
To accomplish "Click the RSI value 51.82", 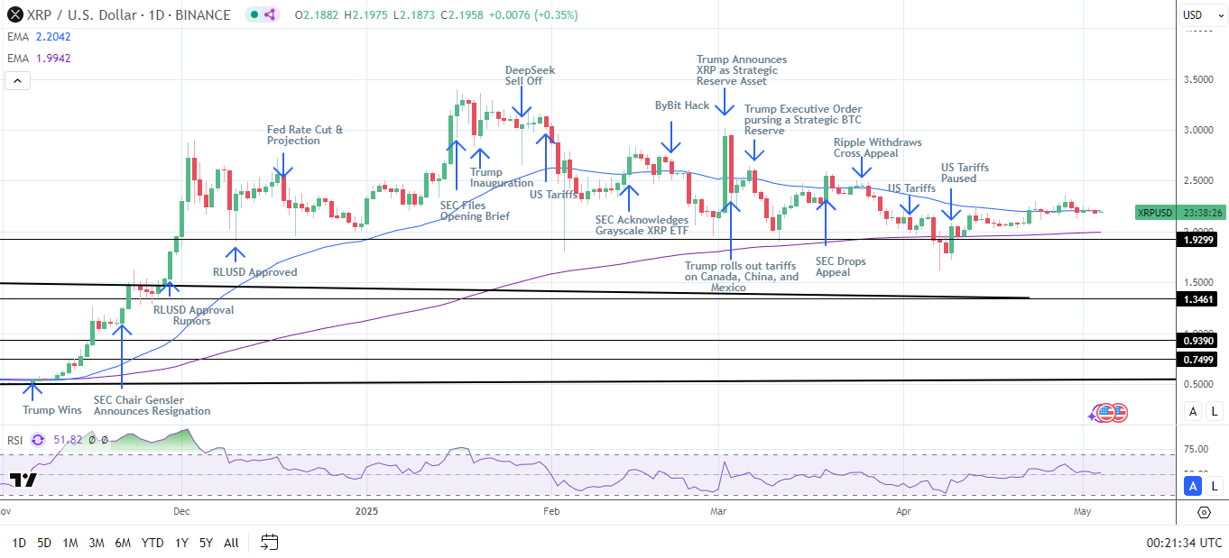I will (x=66, y=440).
